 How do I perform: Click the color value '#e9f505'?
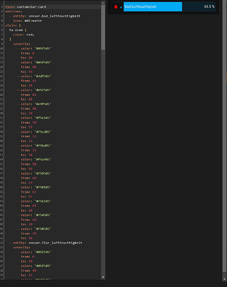43,104
